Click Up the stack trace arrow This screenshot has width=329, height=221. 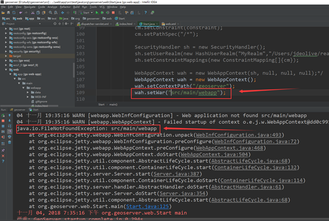click(x=10, y=116)
